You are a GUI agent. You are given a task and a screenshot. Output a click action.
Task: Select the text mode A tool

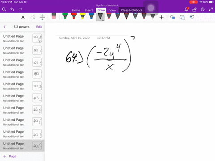(23, 17)
